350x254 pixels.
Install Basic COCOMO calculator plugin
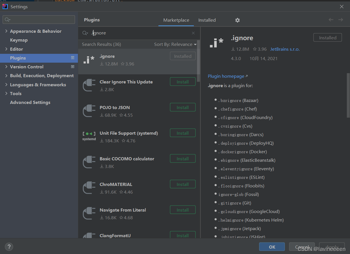point(183,159)
